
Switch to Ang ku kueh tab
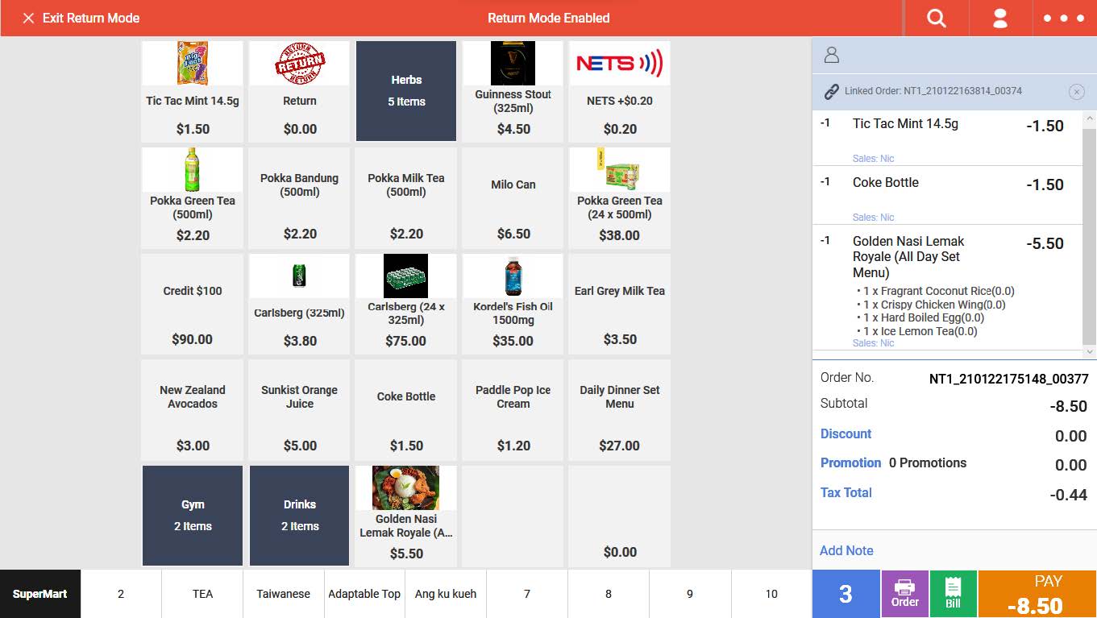click(446, 594)
